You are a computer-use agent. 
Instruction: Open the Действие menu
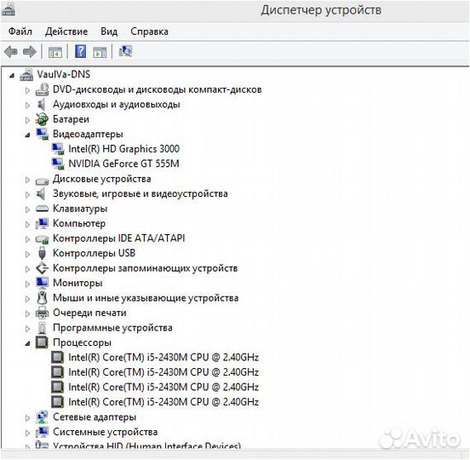coord(66,32)
